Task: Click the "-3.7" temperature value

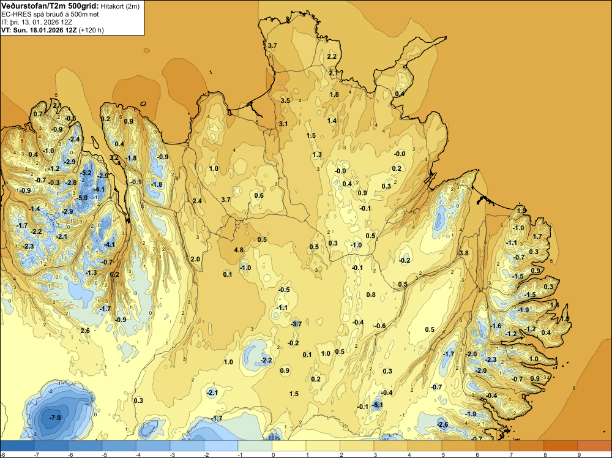Action: coord(296,324)
